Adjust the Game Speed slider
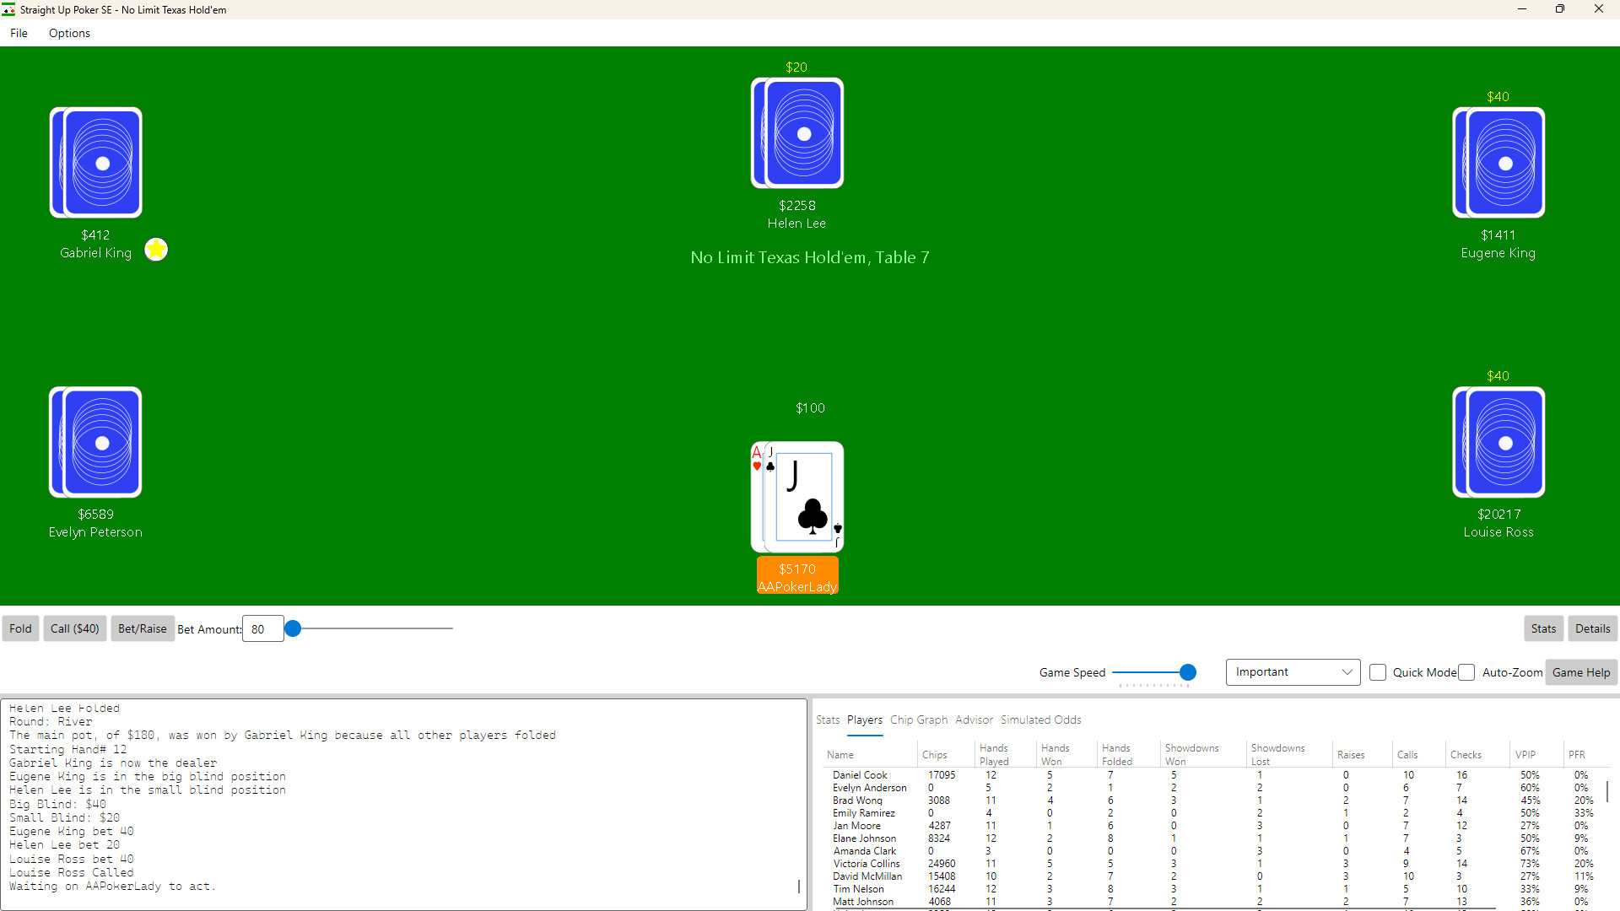 pos(1187,672)
